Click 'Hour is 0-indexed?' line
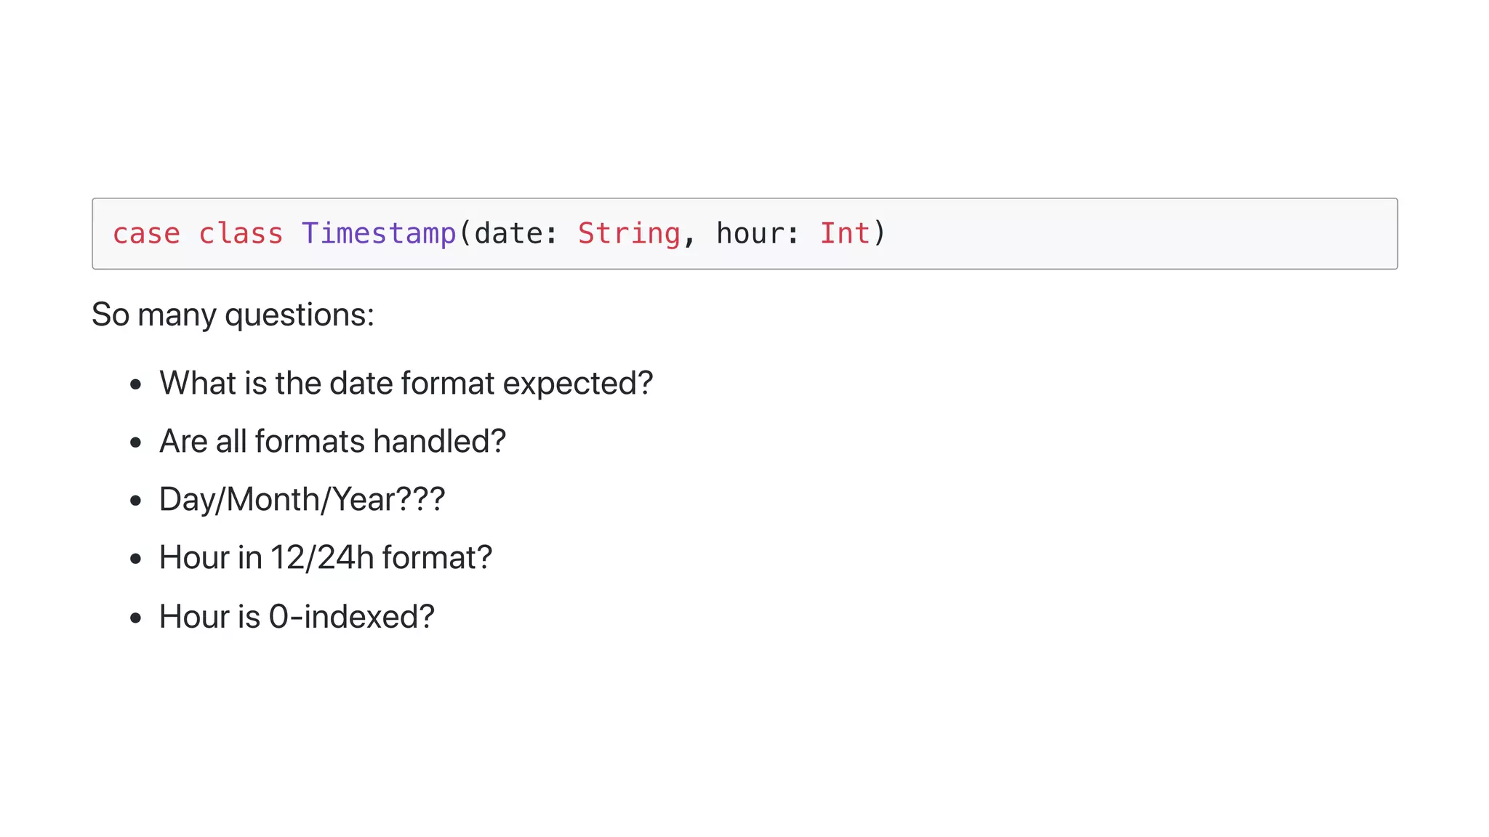The height and width of the screenshot is (837, 1489). click(297, 616)
